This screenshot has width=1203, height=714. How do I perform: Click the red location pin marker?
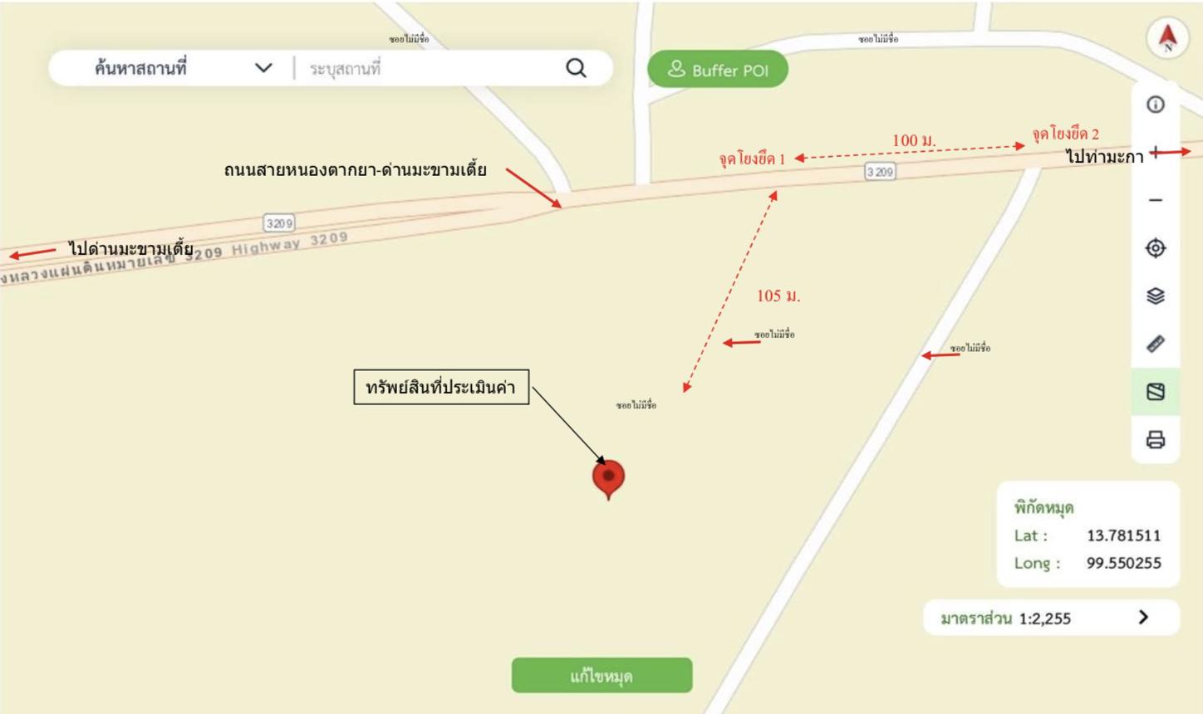[608, 479]
